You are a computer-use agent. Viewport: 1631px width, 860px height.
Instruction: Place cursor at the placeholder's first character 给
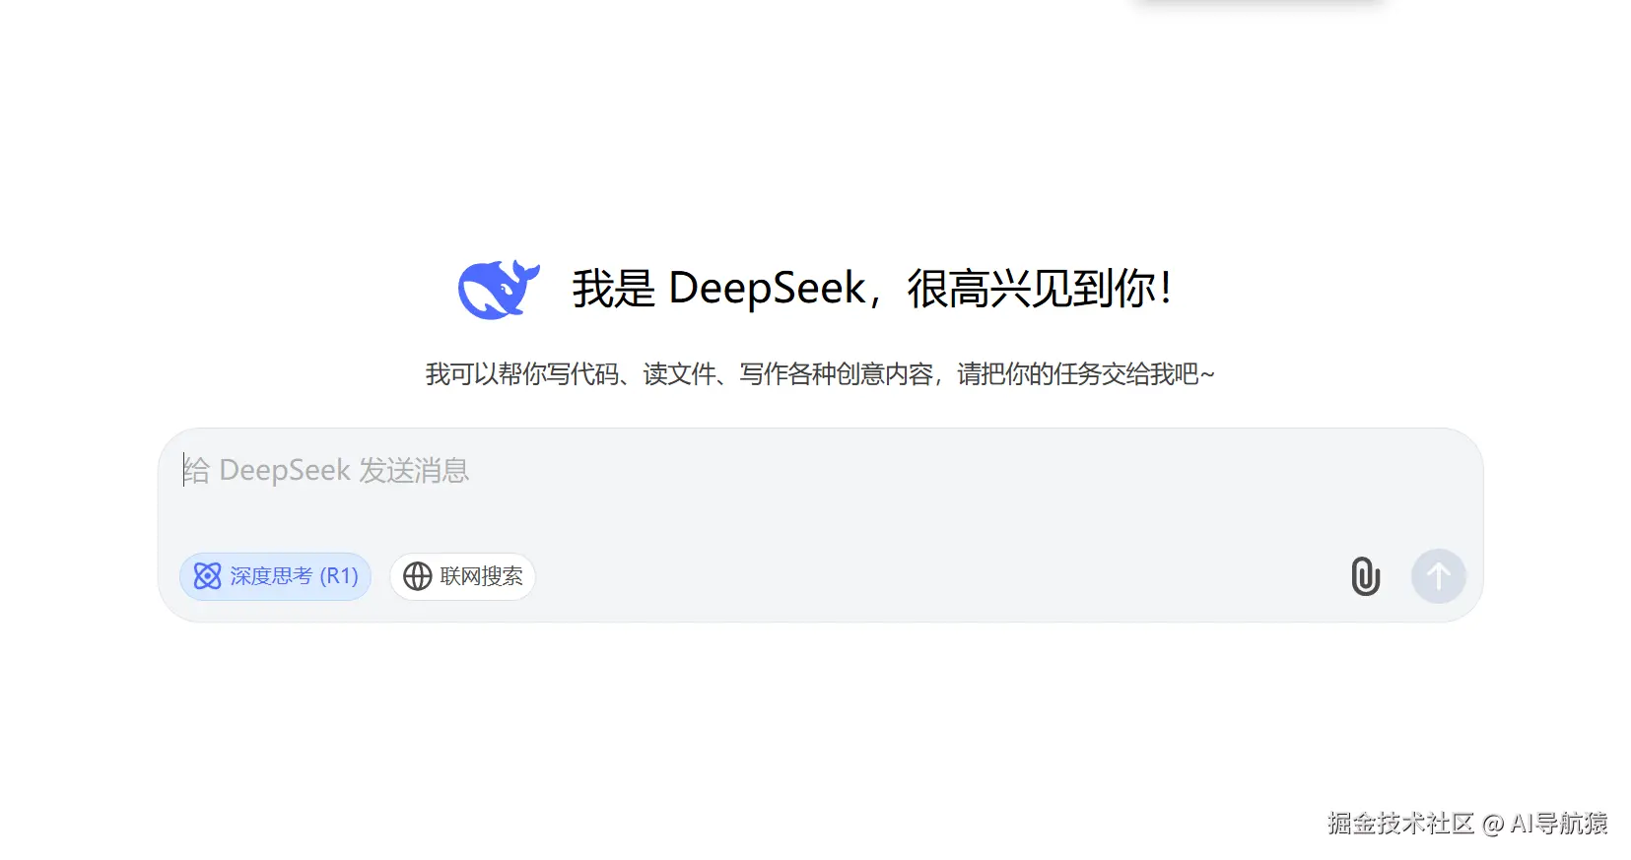[196, 471]
